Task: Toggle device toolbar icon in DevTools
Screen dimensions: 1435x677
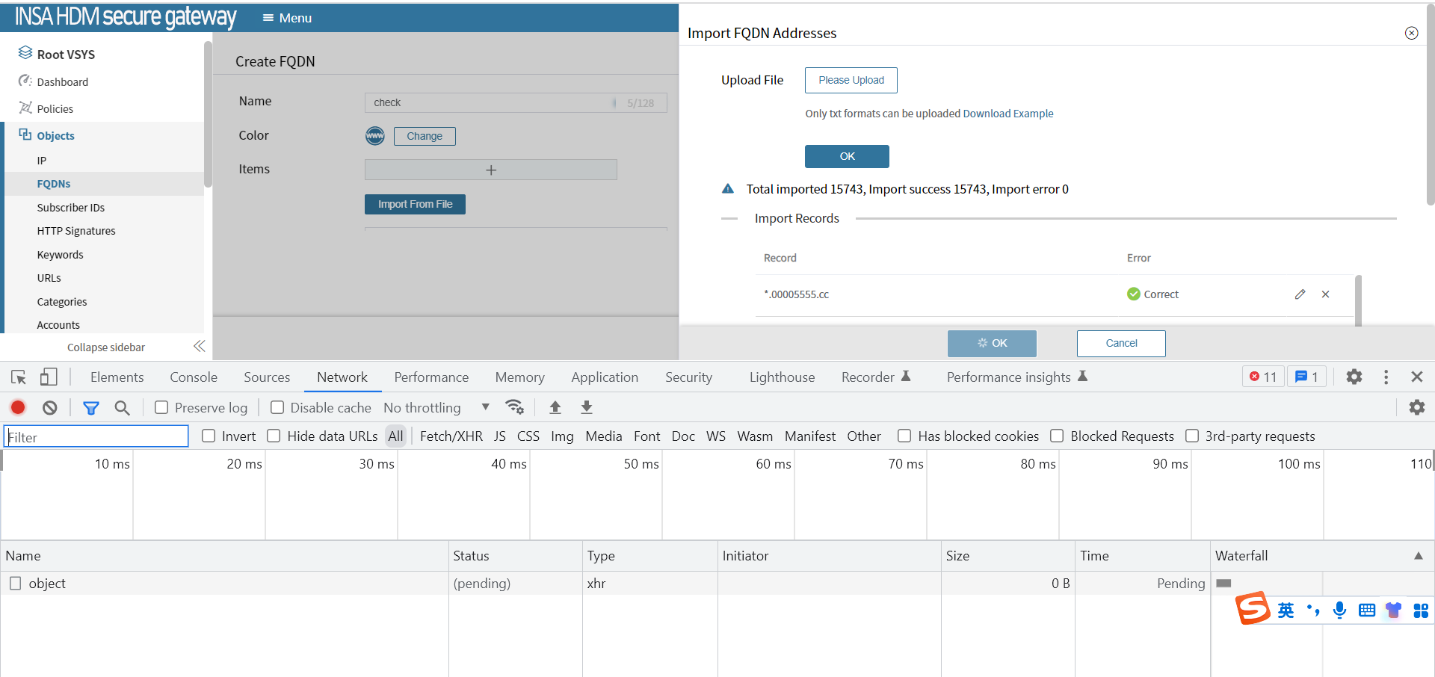Action: (49, 377)
